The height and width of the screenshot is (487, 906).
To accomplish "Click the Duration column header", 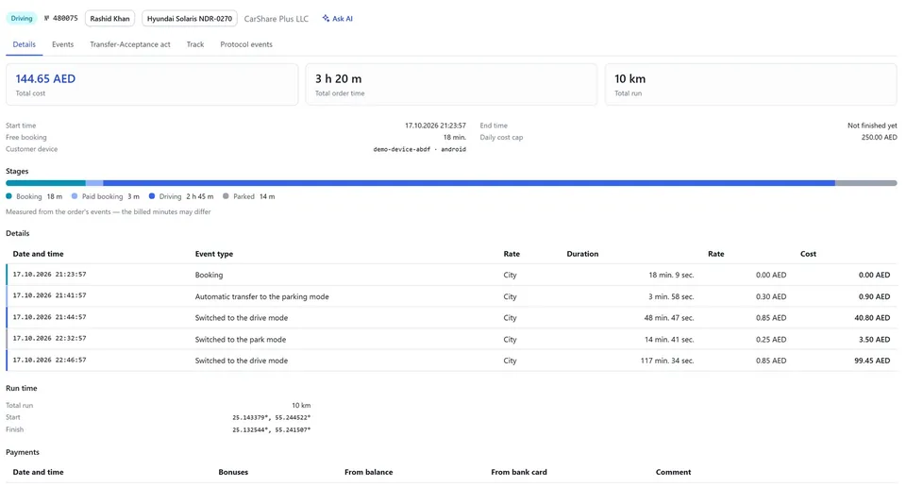I will (x=582, y=254).
